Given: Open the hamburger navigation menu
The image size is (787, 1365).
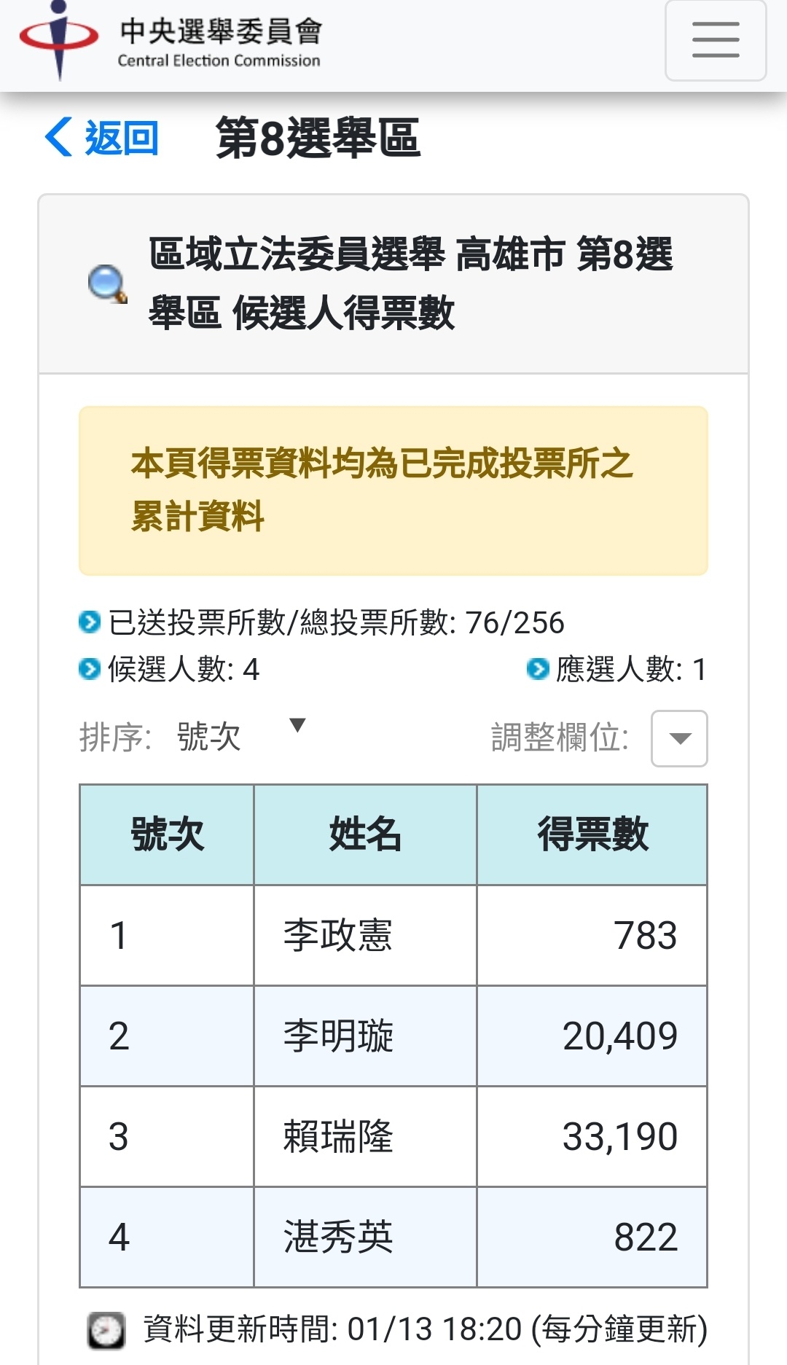Looking at the screenshot, I should tap(715, 40).
